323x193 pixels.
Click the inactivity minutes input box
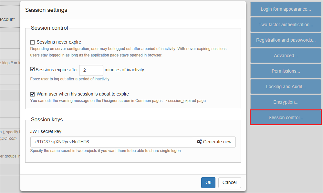tap(91, 70)
